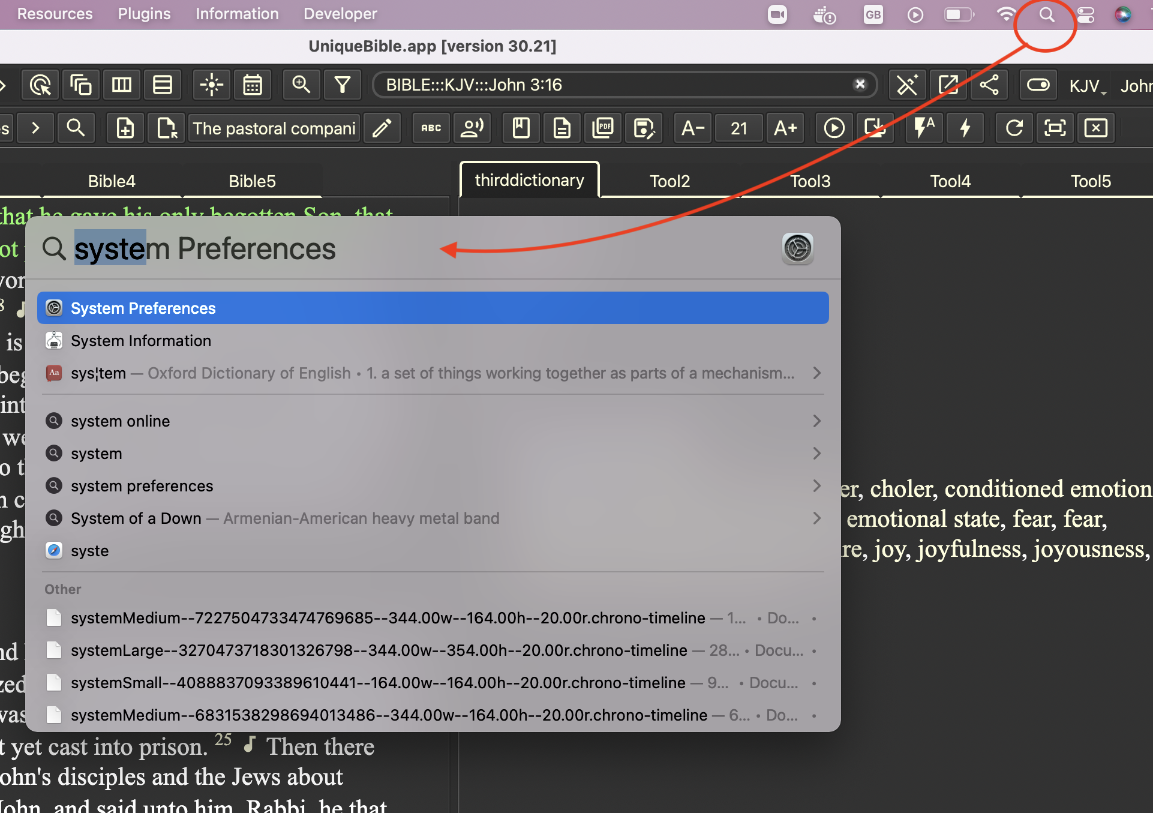The height and width of the screenshot is (813, 1153).
Task: Switch to the Tool3 tab
Action: (x=810, y=181)
